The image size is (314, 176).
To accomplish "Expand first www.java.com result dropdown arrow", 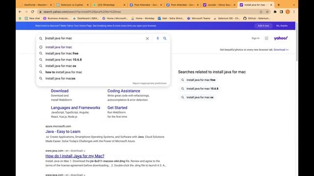I will 84,151.
